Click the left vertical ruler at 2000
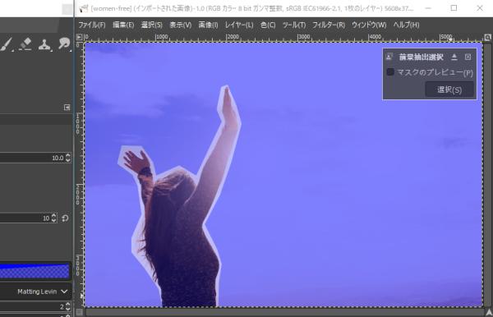This screenshot has height=317, width=493. [79, 194]
